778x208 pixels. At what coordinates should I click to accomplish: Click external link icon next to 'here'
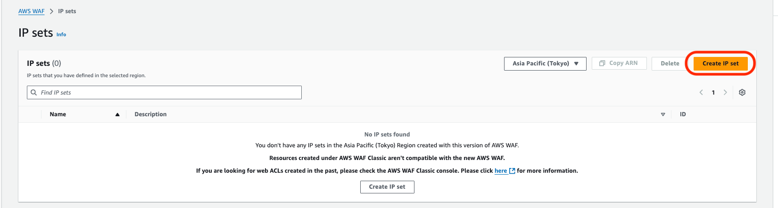[x=512, y=171]
